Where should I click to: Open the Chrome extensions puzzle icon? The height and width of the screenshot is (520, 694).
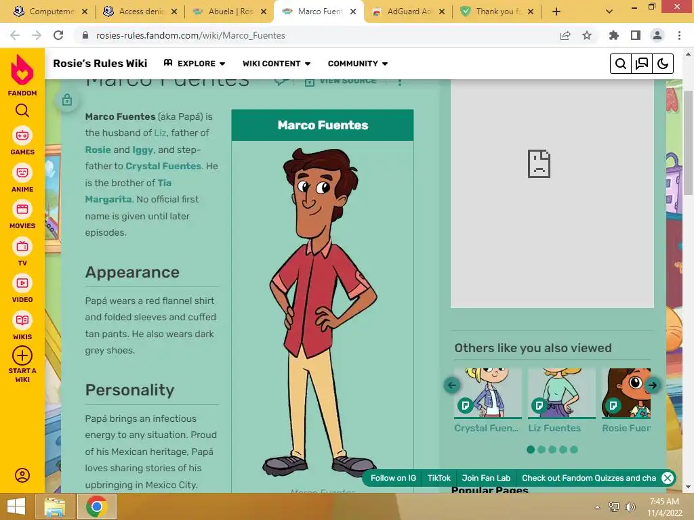coord(614,35)
